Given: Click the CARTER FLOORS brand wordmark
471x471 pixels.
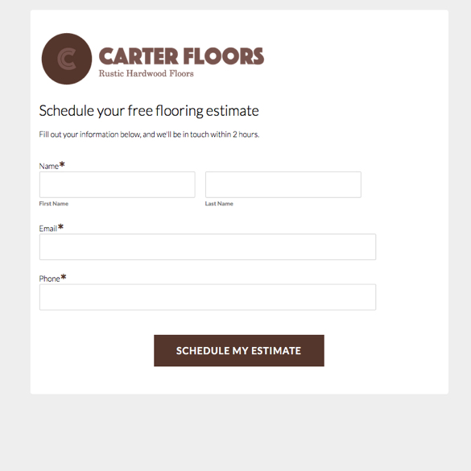Looking at the screenshot, I should click(181, 56).
